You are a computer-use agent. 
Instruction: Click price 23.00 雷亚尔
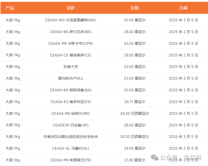tap(135, 78)
